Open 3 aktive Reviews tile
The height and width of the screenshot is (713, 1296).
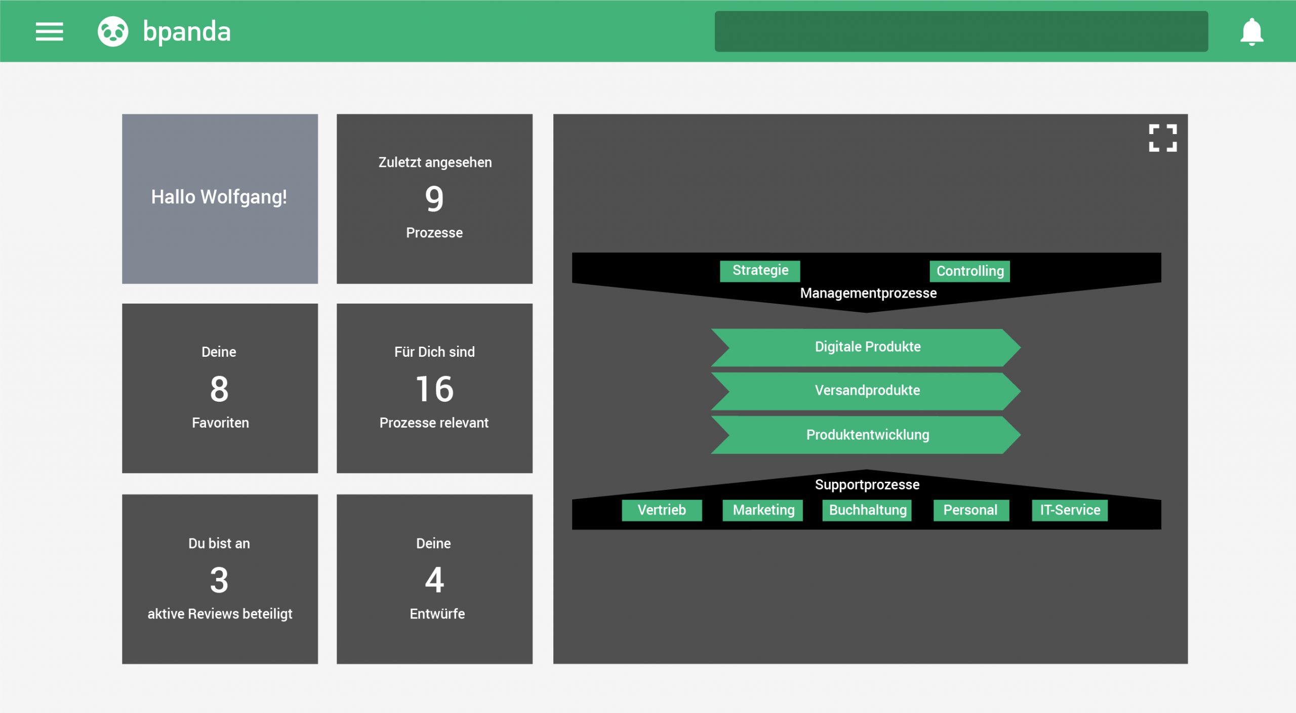220,579
